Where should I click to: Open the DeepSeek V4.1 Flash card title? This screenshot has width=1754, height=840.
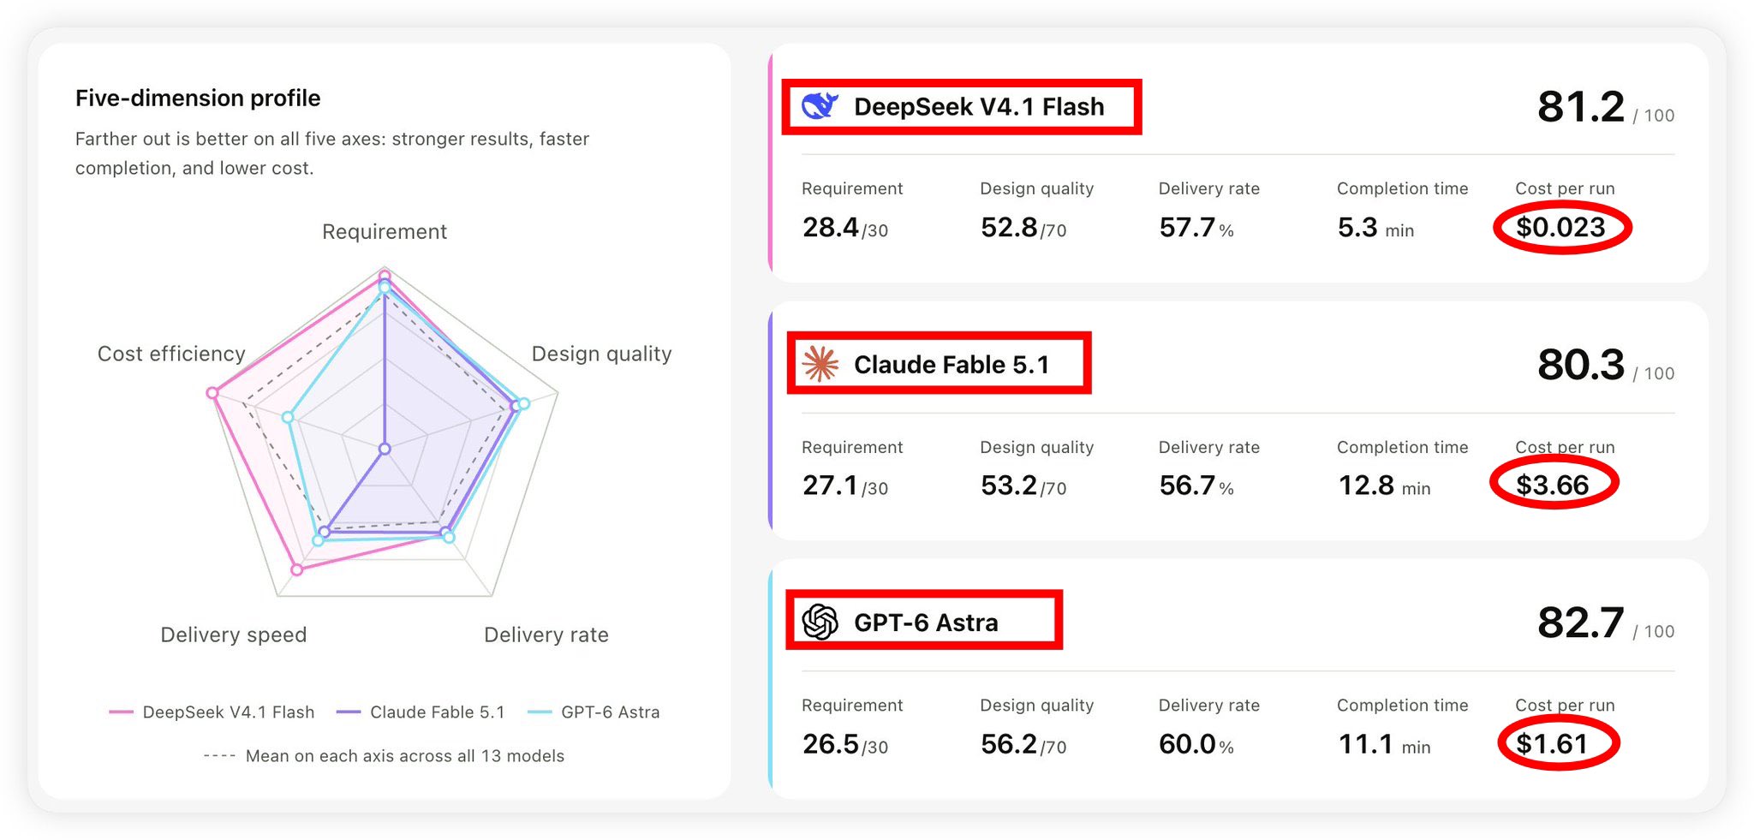(x=979, y=106)
